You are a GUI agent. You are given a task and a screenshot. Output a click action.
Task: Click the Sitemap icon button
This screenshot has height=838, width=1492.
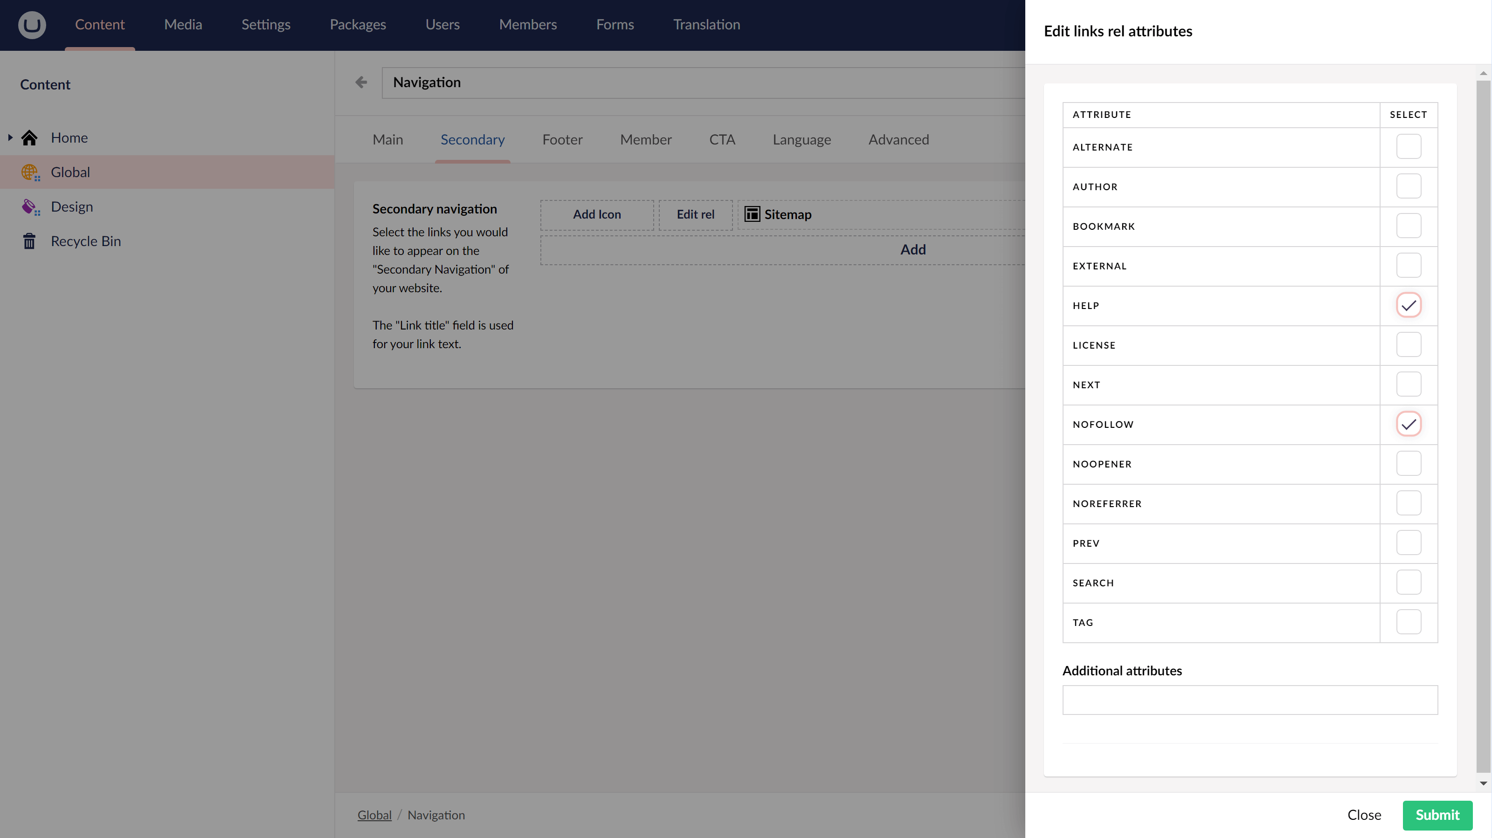(753, 214)
